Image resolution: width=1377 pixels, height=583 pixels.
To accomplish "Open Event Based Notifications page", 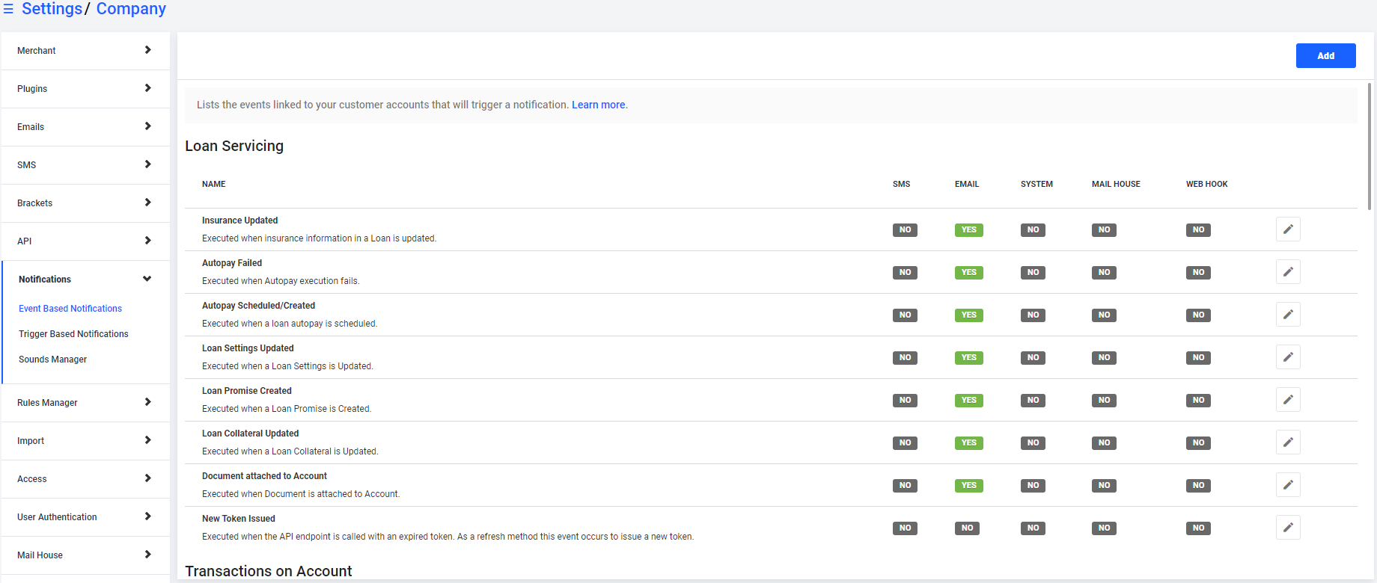I will coord(70,309).
